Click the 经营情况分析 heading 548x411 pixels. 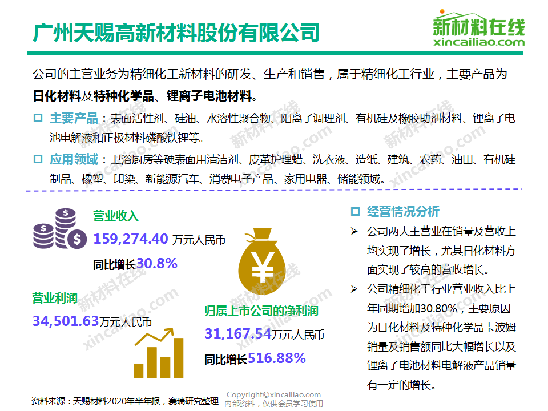click(x=403, y=211)
